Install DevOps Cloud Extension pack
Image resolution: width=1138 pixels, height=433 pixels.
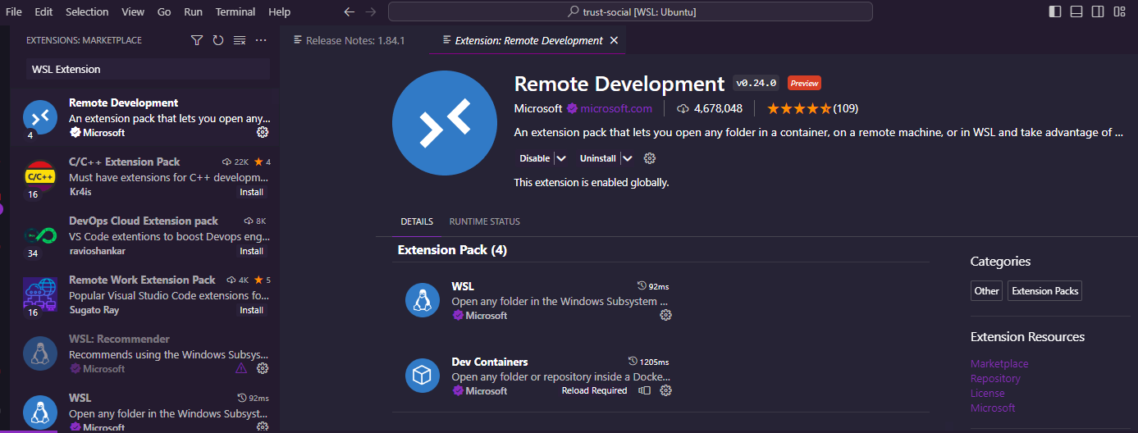tap(252, 251)
